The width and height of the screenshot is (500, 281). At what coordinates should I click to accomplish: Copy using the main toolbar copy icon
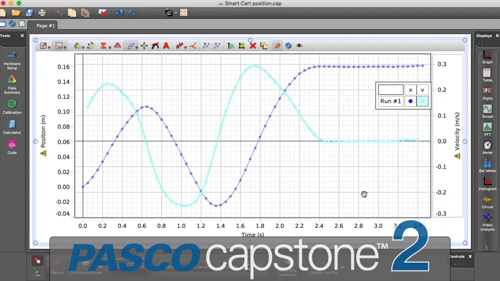[x=72, y=13]
